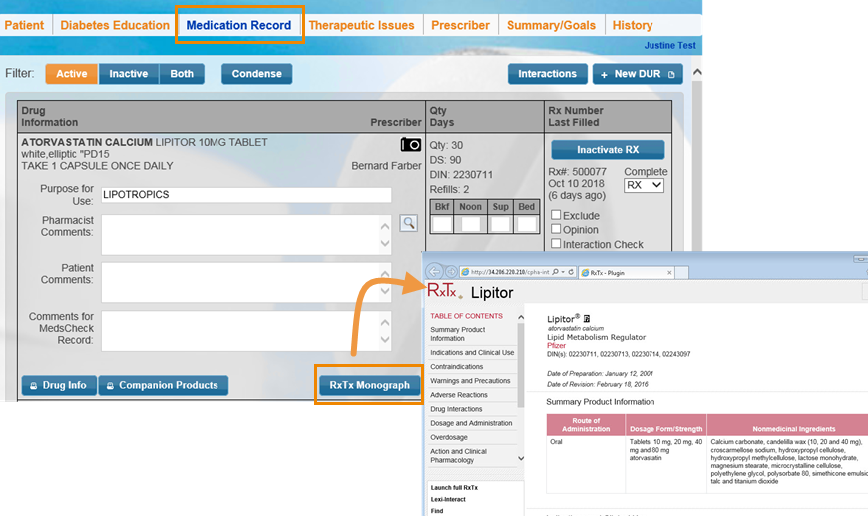
Task: Click the Purpose for Use field
Action: [x=246, y=195]
